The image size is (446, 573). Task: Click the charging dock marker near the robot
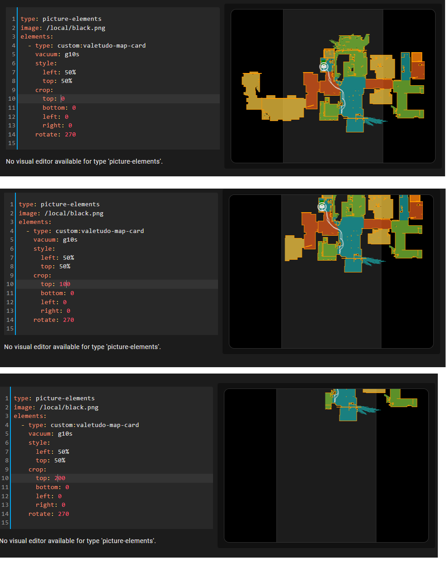tap(323, 61)
